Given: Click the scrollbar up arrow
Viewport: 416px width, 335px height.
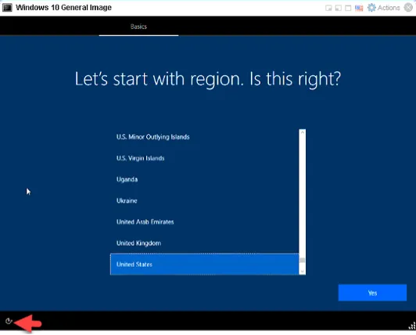Looking at the screenshot, I should (x=302, y=132).
